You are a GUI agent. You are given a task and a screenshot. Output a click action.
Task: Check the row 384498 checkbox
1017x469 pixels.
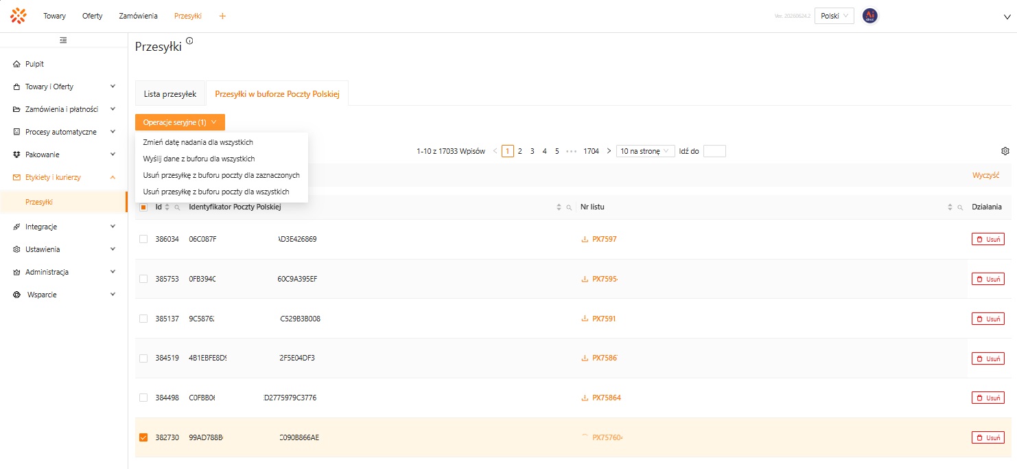click(x=143, y=398)
